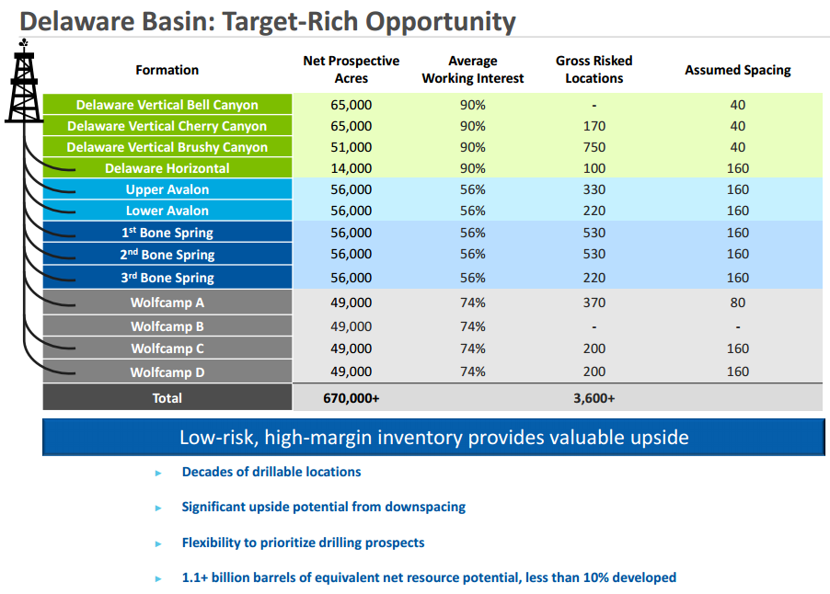
Task: Select the 2nd Bone Spring row label
Action: 167,255
